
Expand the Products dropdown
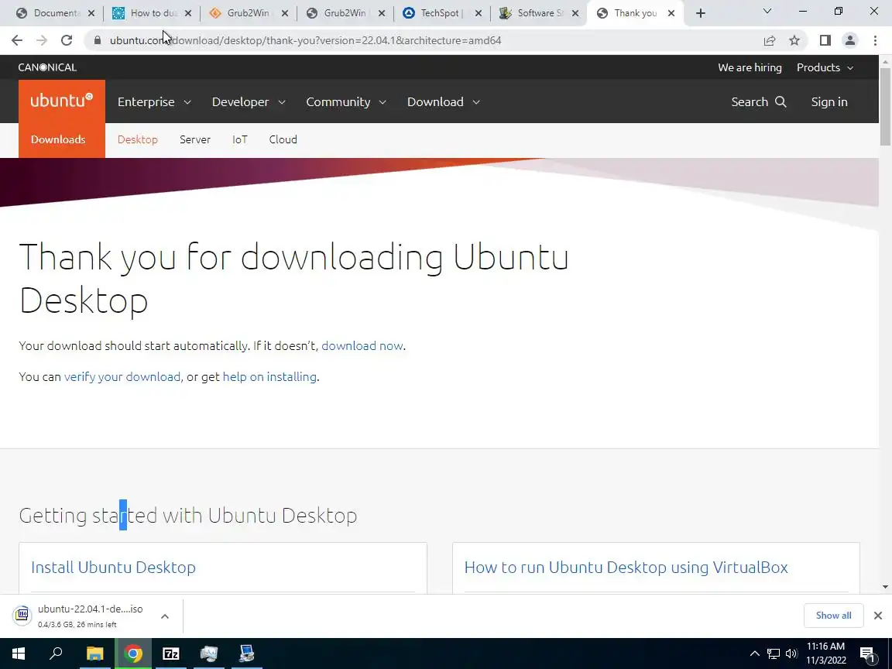click(x=825, y=67)
